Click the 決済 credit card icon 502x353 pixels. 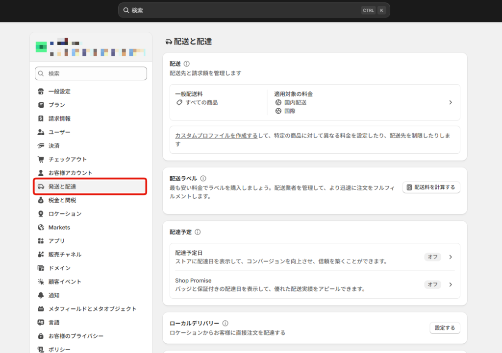(x=41, y=145)
